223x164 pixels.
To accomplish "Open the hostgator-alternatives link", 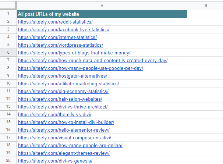I will [x=63, y=76].
